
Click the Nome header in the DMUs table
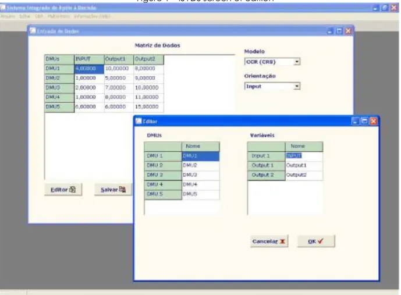[x=200, y=147]
